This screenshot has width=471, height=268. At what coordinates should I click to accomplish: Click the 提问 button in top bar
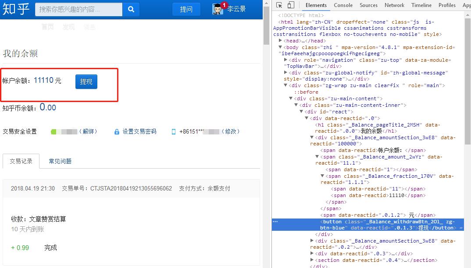pyautogui.click(x=186, y=9)
